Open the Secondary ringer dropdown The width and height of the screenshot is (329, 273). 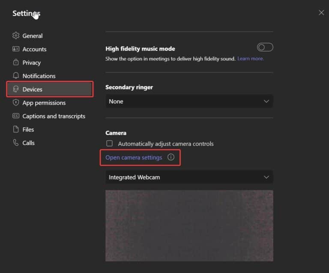pos(189,101)
